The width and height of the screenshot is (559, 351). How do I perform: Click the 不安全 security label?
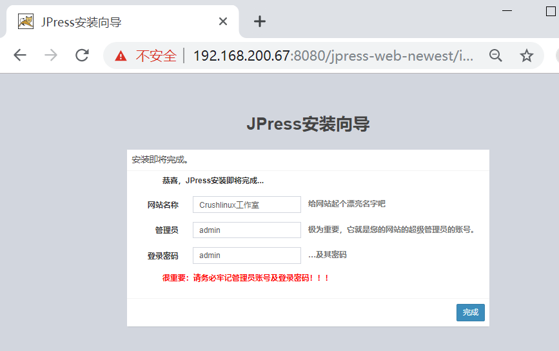(x=156, y=56)
